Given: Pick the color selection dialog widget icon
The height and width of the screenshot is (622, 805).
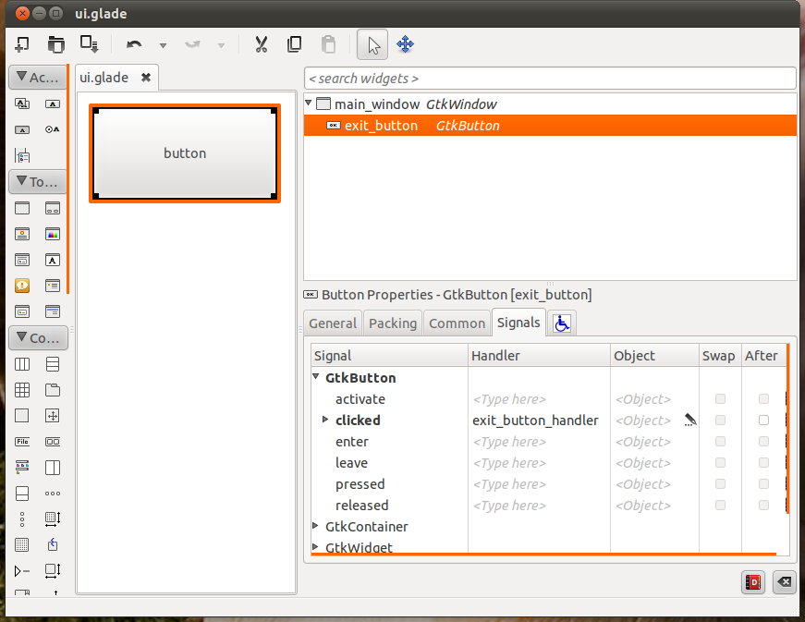Looking at the screenshot, I should pos(53,235).
